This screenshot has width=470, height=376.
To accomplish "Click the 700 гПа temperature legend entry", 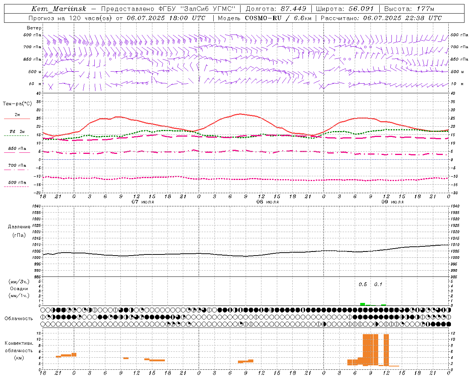I will 17,166.
